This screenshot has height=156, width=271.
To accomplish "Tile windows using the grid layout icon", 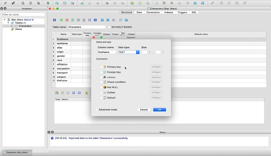I will [221, 3].
